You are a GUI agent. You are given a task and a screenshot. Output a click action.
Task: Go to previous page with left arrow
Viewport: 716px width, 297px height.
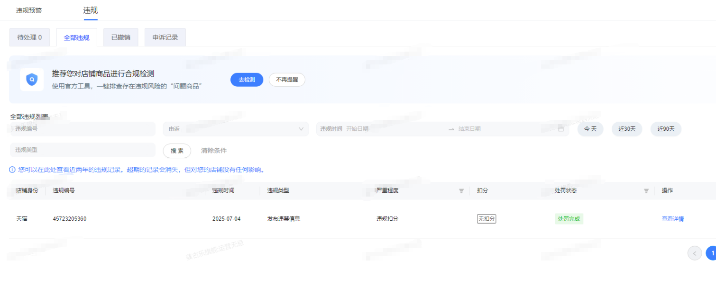[694, 253]
